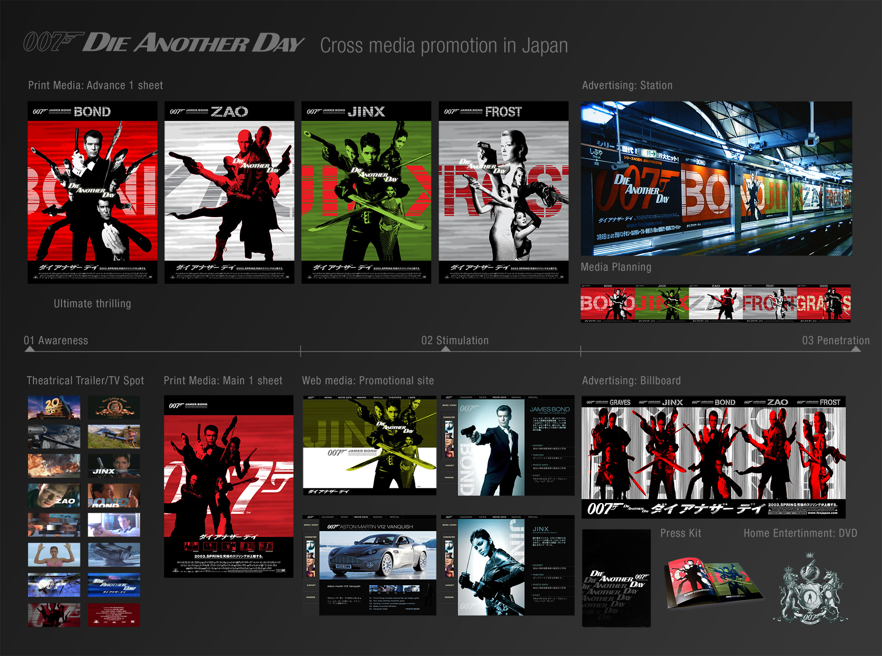Select FASHION tab on the JINX character page
Viewport: 882px width, 656px height.
(x=449, y=597)
